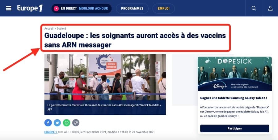Open the vaccination queue article photo
This screenshot has width=278, height=140.
click(x=105, y=77)
